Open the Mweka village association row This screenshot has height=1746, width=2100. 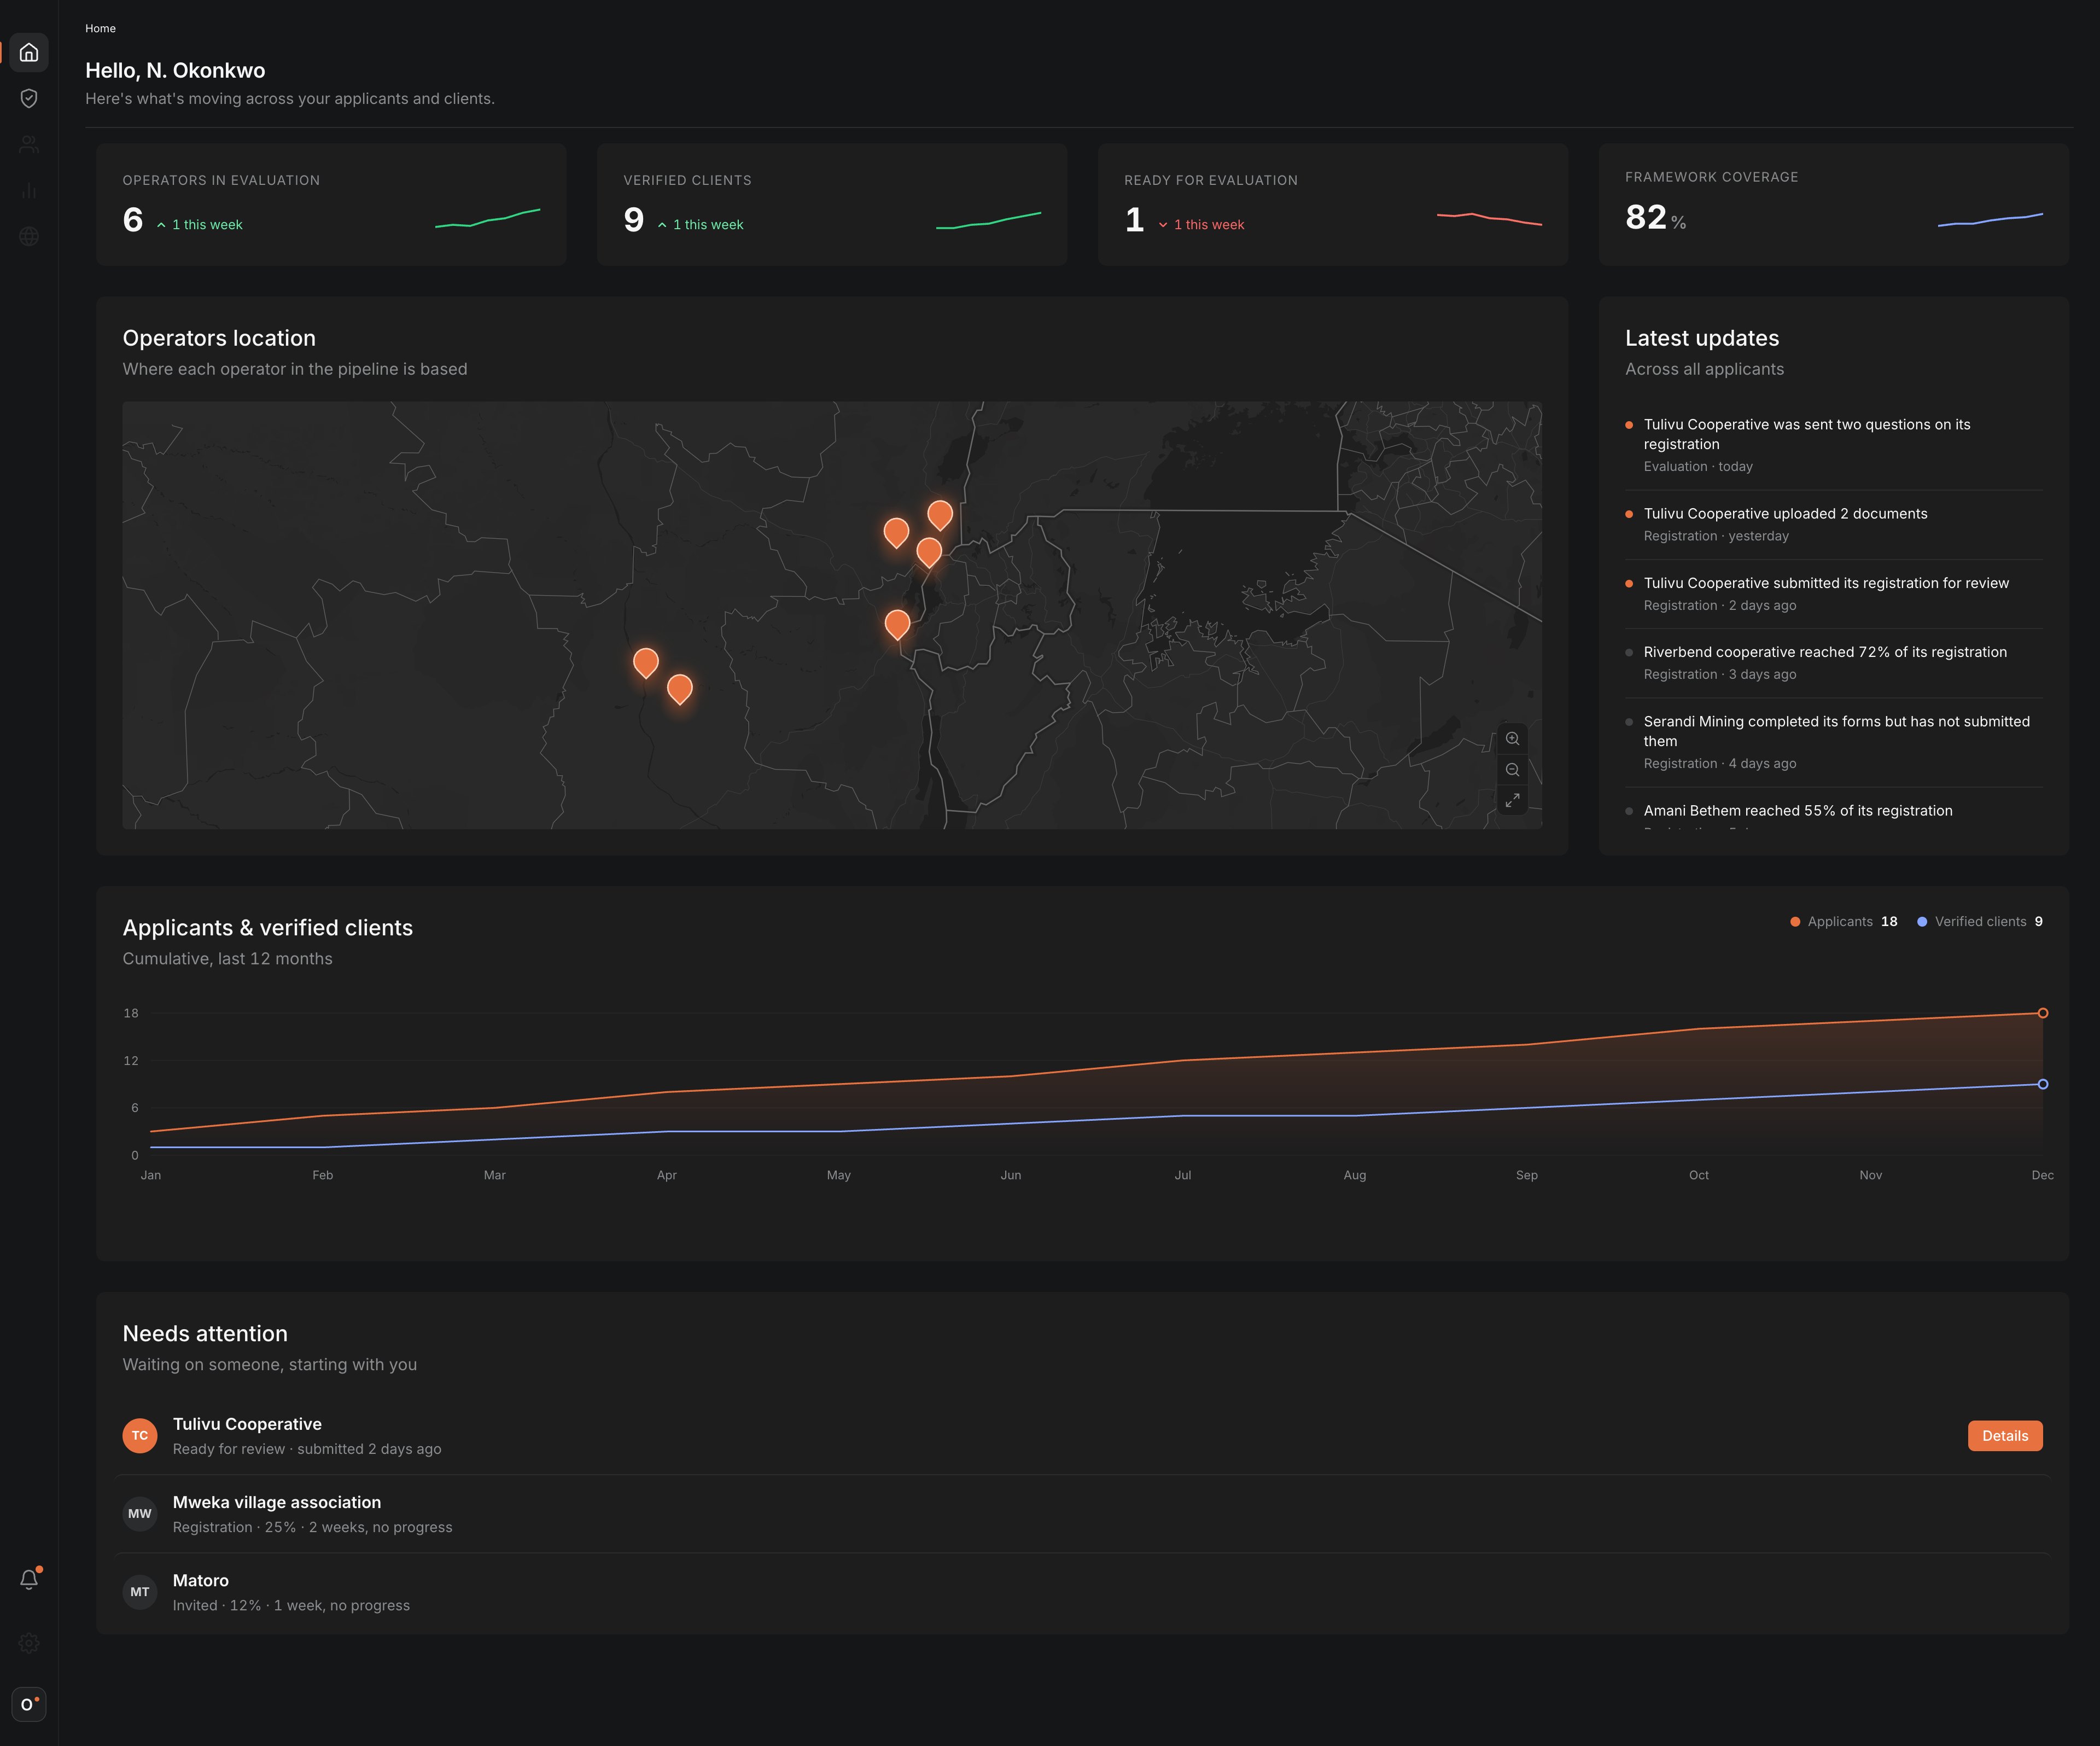tap(1082, 1514)
